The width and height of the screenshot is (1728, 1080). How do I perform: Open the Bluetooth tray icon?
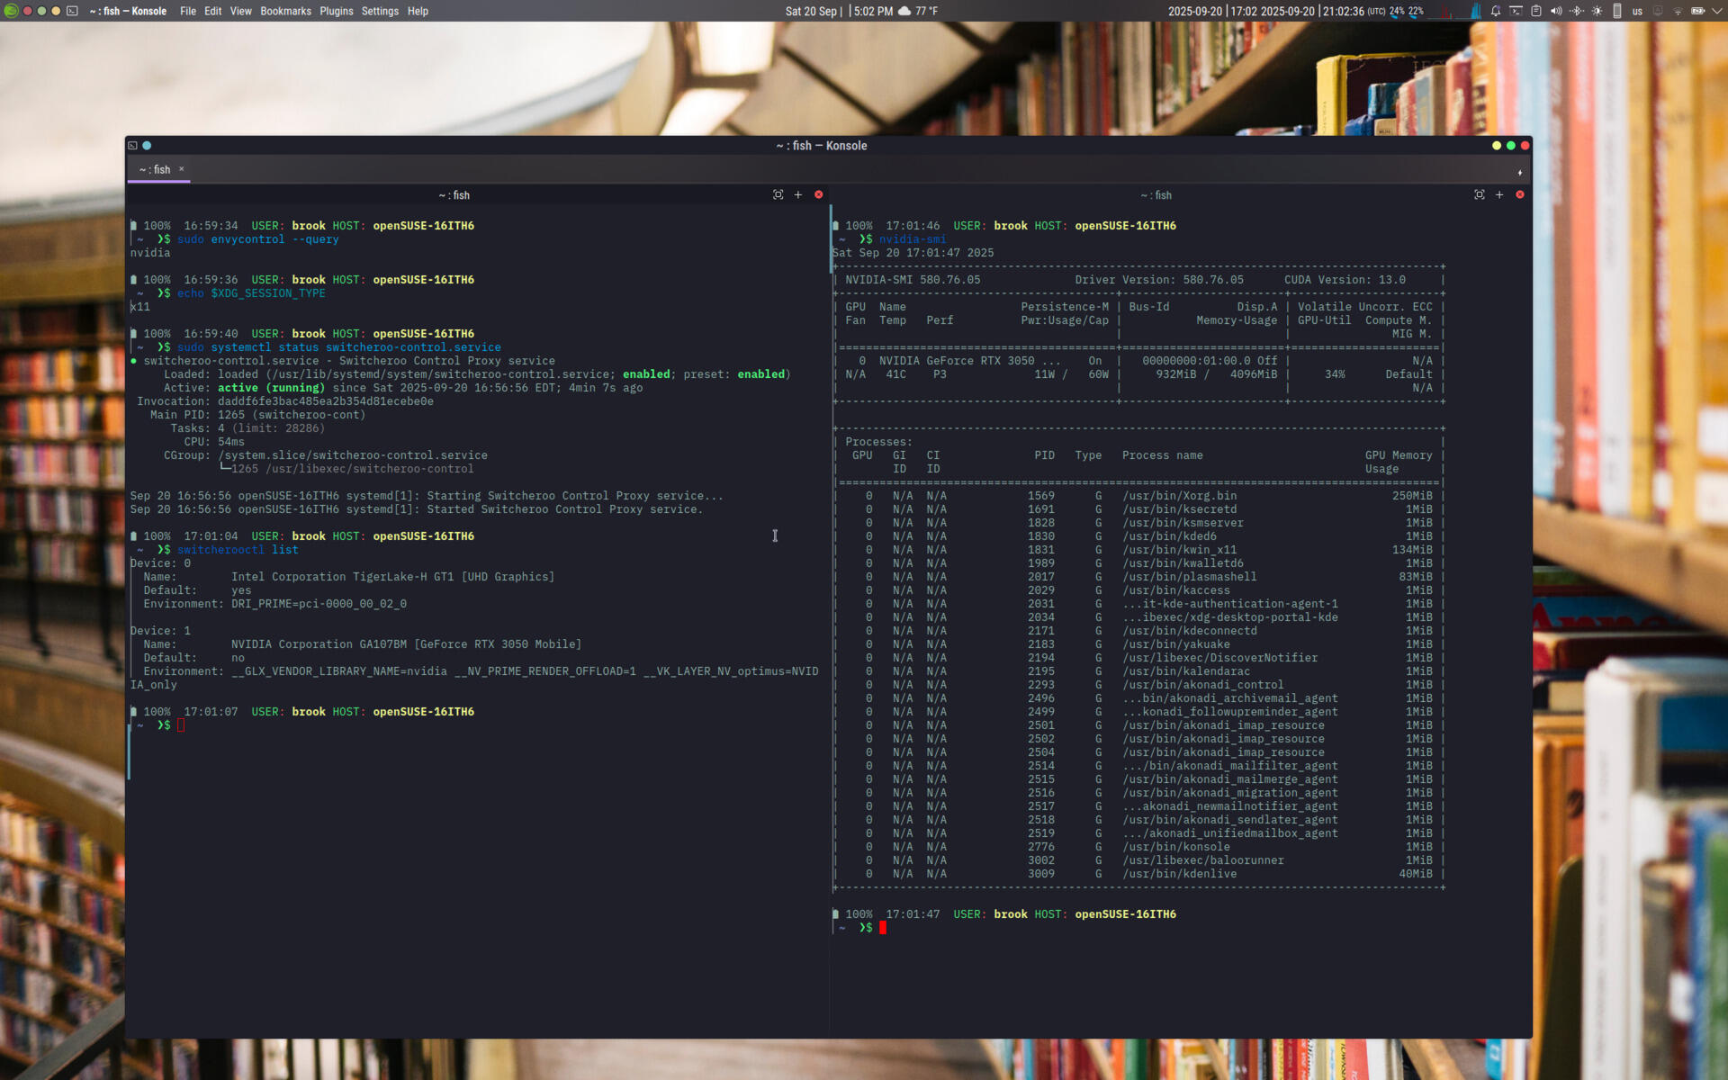1576,11
